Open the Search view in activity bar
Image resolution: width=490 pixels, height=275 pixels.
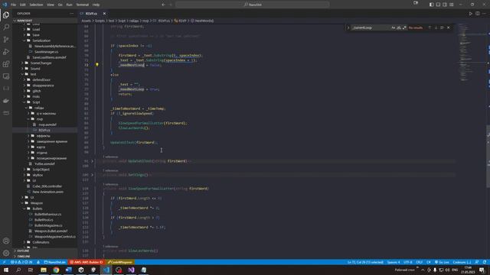pyautogui.click(x=6, y=27)
